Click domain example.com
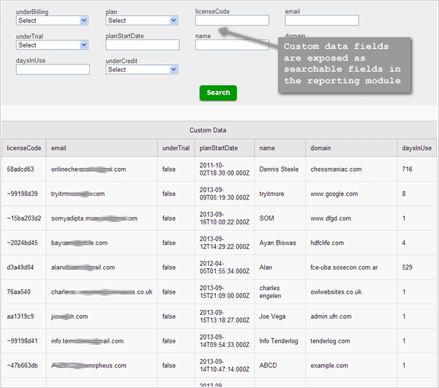 click(x=329, y=365)
